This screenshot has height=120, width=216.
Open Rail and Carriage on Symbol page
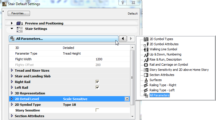pyautogui.click(x=169, y=65)
